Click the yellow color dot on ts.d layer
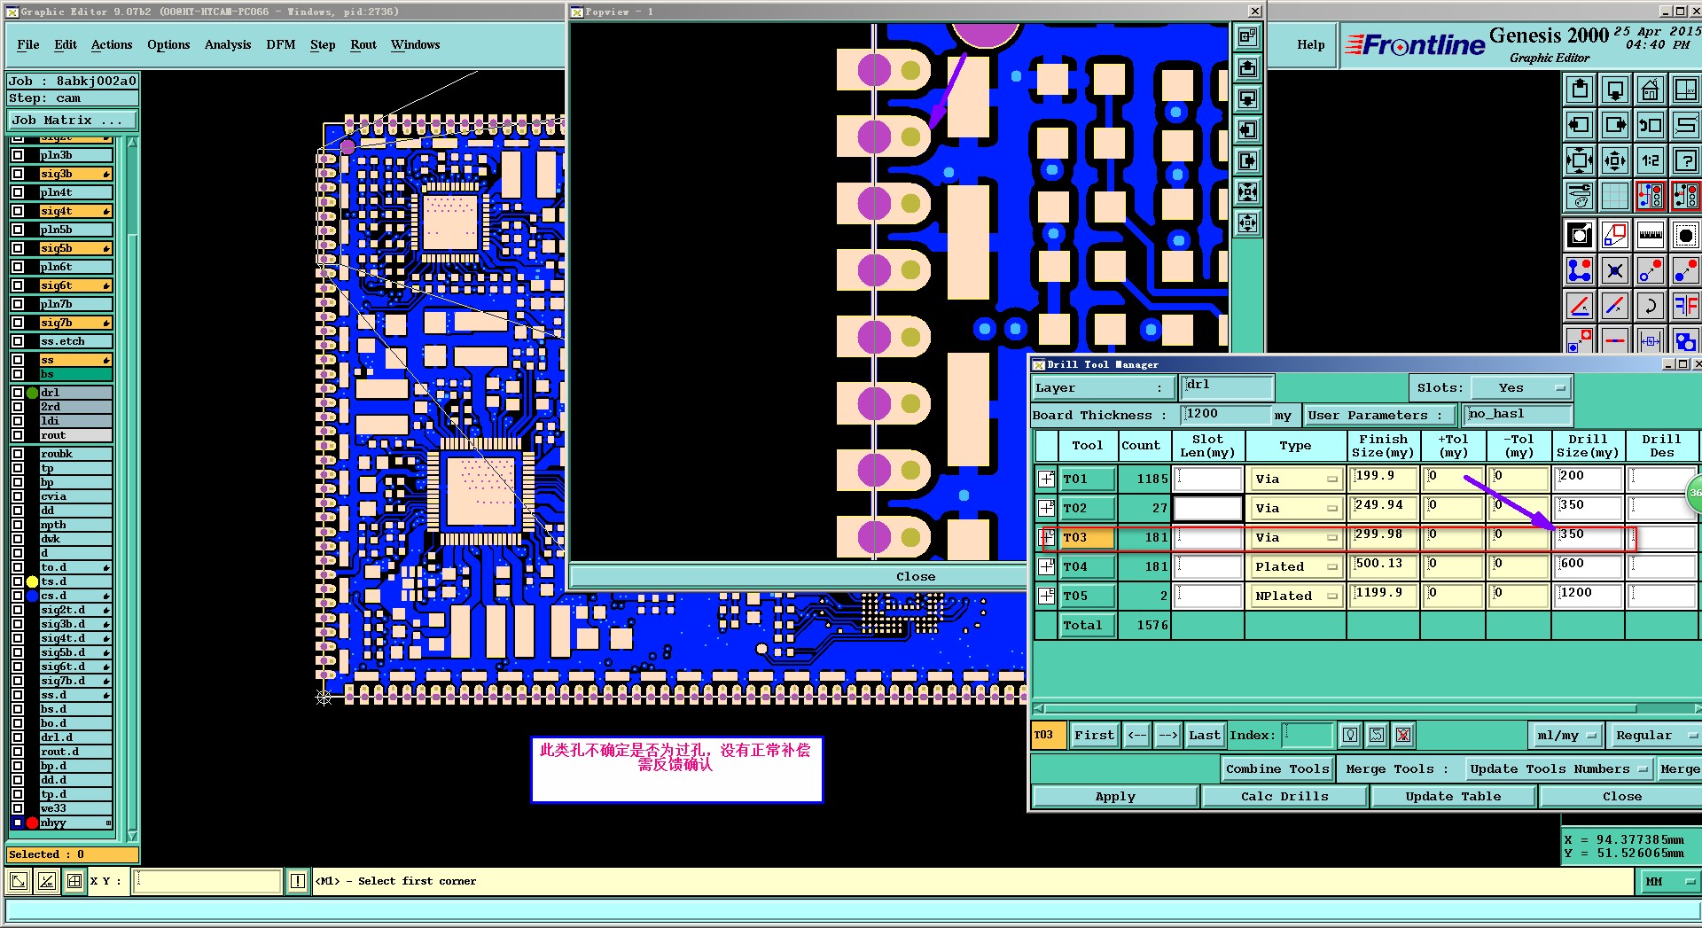 pos(32,581)
